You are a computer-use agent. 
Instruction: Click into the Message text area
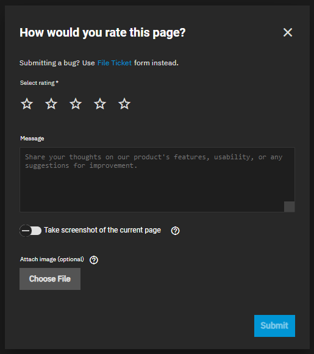[x=157, y=179]
